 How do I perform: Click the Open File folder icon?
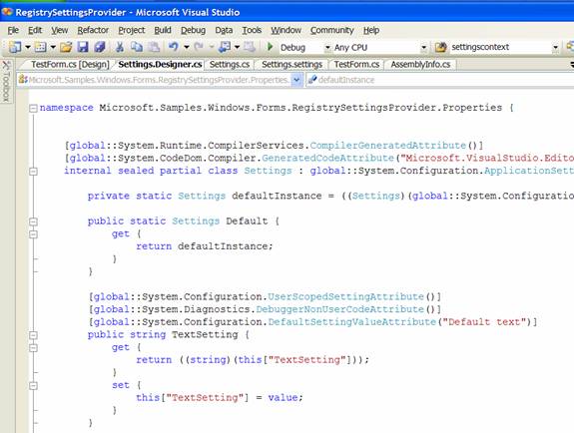pyautogui.click(x=66, y=47)
